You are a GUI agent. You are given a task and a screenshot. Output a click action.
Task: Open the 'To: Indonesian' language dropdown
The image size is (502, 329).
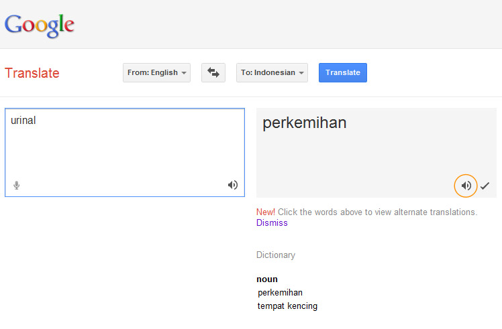click(x=272, y=72)
